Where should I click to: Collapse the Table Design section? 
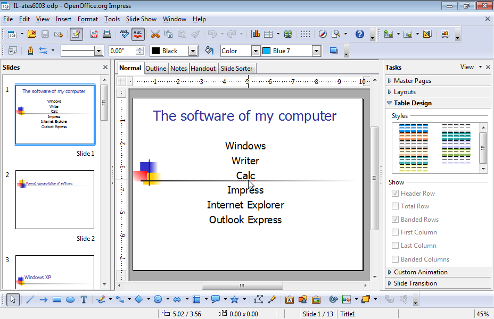coord(438,103)
